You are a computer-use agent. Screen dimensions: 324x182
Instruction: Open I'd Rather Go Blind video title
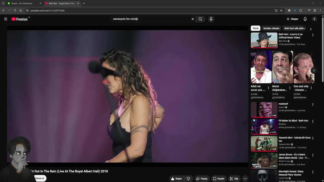tap(293, 121)
